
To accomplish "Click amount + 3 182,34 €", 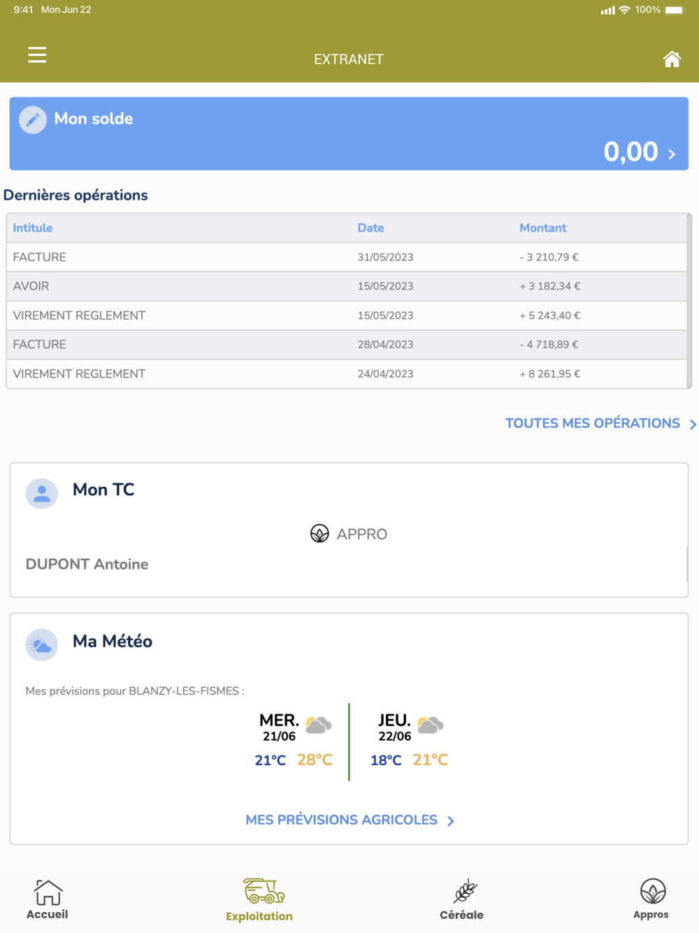I will coord(549,286).
